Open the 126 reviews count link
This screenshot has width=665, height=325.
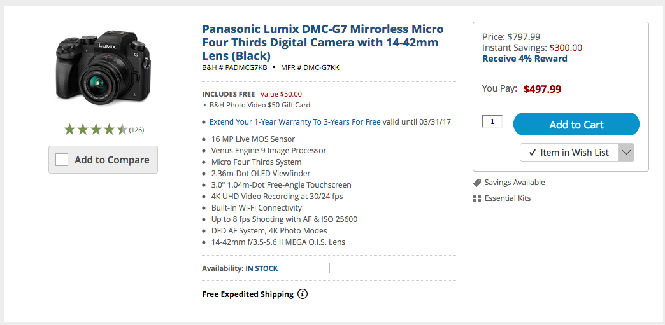coord(136,130)
